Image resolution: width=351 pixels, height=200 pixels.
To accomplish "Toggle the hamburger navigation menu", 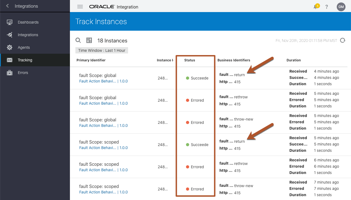I will point(80,7).
